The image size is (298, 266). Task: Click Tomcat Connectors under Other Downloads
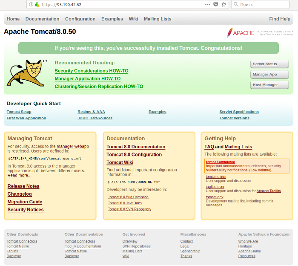22,241
